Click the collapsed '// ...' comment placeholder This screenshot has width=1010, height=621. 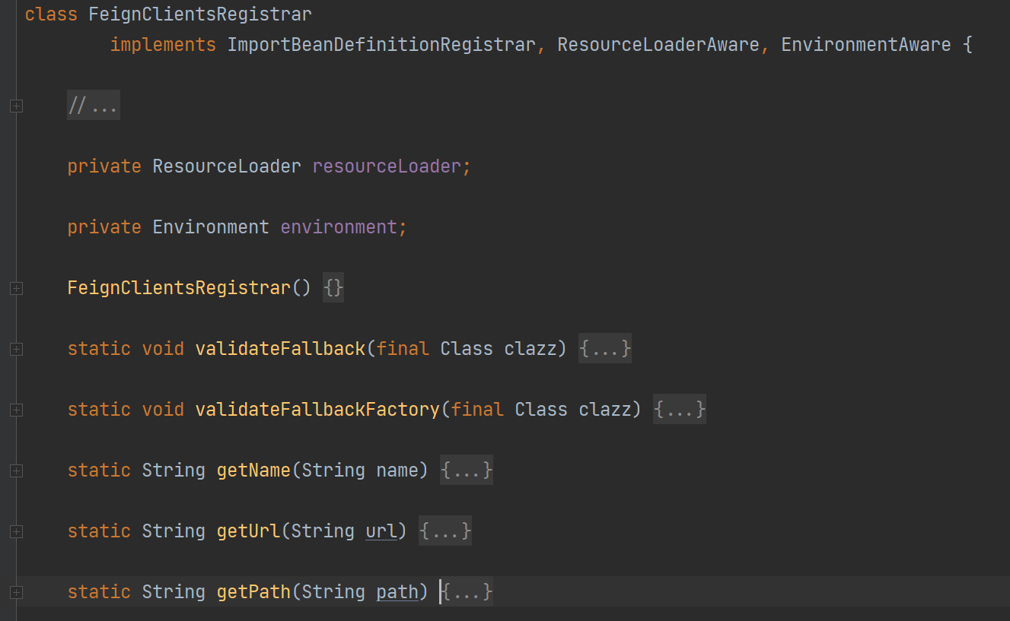coord(93,106)
